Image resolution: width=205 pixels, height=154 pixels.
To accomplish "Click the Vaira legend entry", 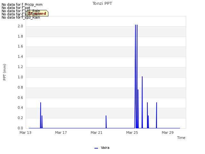I will 102,148.
